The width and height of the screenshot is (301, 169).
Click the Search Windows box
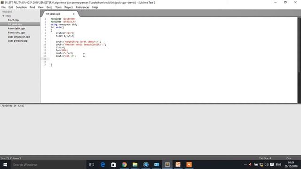48,165
